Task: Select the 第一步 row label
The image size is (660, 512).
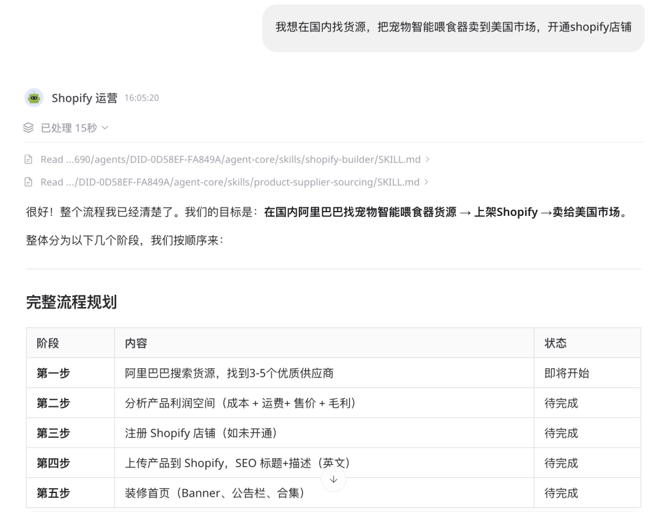Action: click(x=53, y=373)
